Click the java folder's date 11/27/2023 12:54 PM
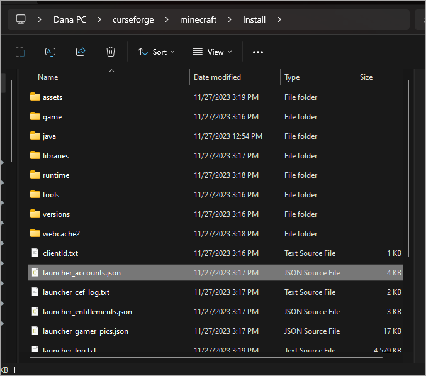The width and height of the screenshot is (426, 376). [228, 136]
